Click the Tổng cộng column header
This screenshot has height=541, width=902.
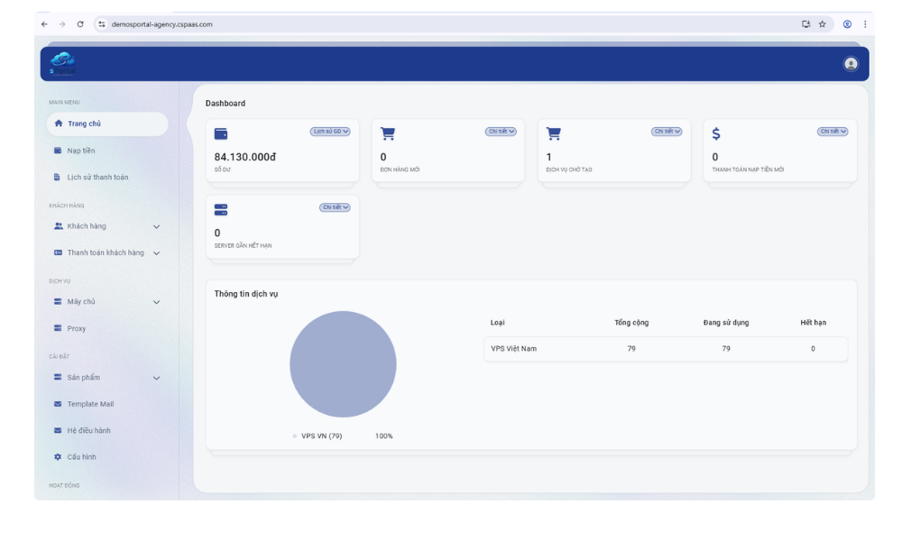coord(631,323)
